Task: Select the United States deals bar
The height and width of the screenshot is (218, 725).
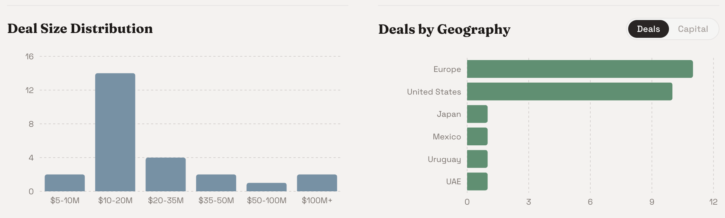Action: (x=570, y=92)
